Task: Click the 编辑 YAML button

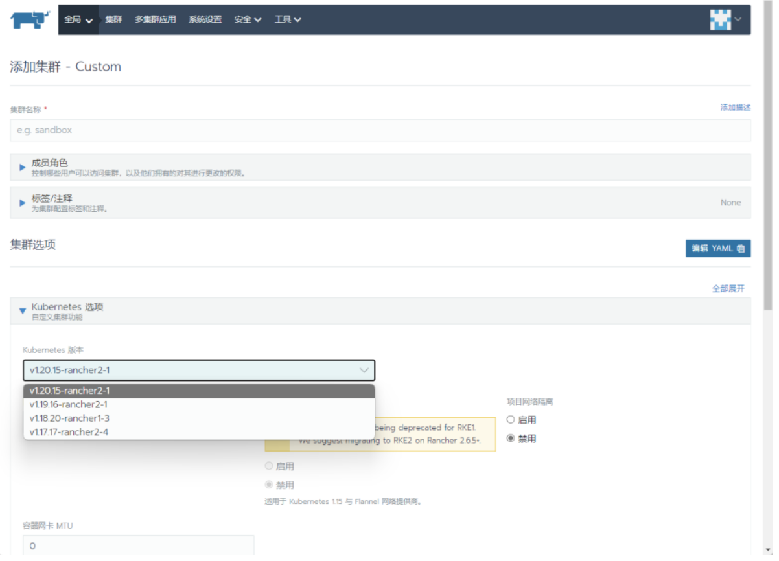Action: point(717,248)
